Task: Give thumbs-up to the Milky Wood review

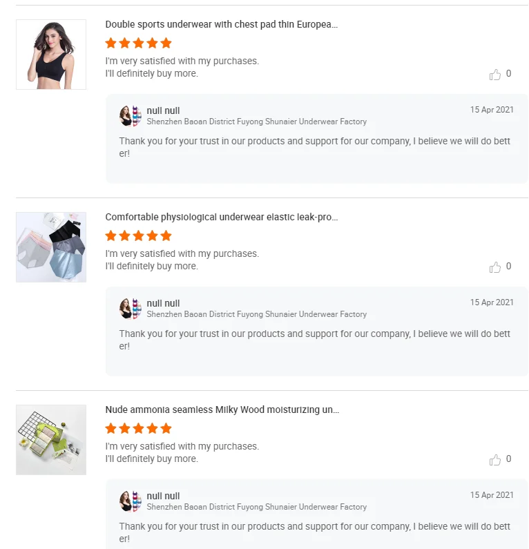Action: tap(495, 460)
